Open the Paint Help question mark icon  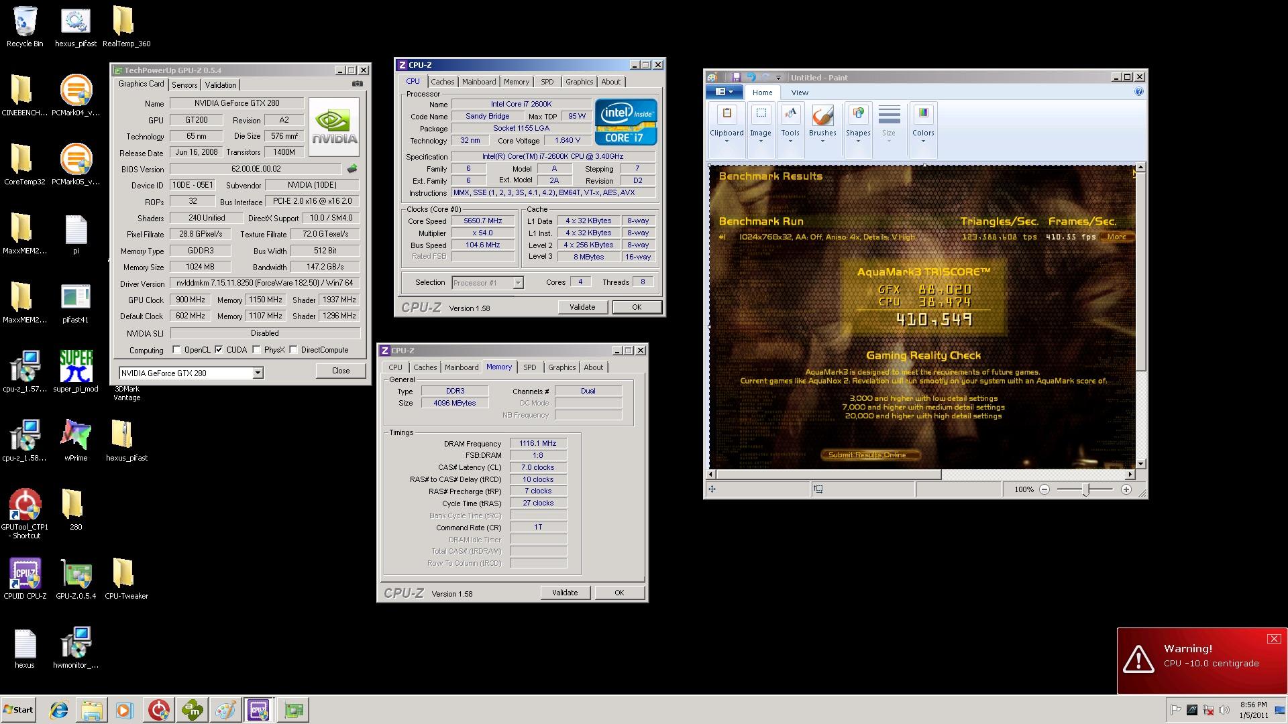click(x=1138, y=92)
